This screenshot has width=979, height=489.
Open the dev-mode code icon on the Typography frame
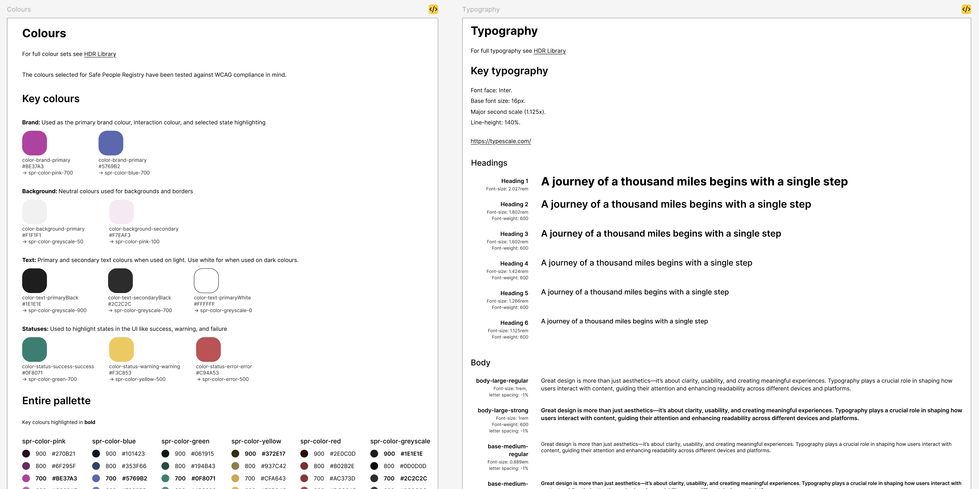[x=966, y=9]
